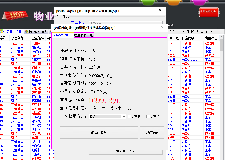The height and width of the screenshot is (160, 225).
Task: Click the 当前状态 column header
Action: click(x=211, y=38)
